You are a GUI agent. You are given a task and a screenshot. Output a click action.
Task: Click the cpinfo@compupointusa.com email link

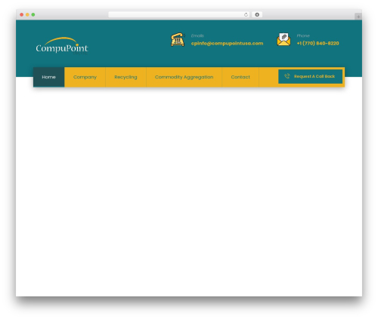(x=227, y=43)
